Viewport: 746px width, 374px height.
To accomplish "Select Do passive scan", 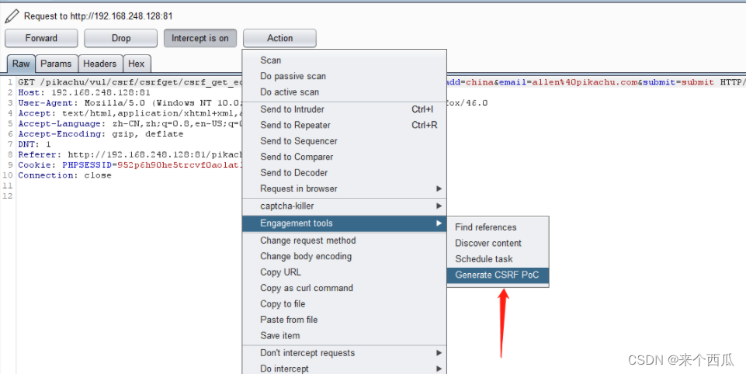I will pos(345,76).
